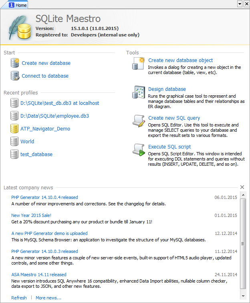Click the More news... link
Screen dimensions: 250x303
click(x=48, y=298)
